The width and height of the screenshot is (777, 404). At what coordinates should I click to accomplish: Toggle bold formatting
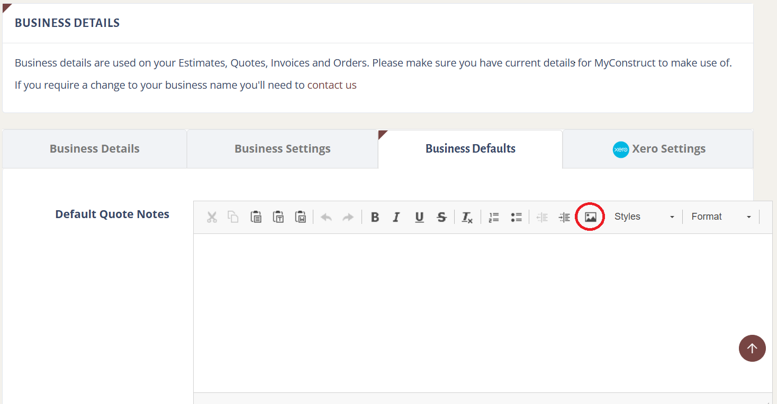click(x=375, y=217)
